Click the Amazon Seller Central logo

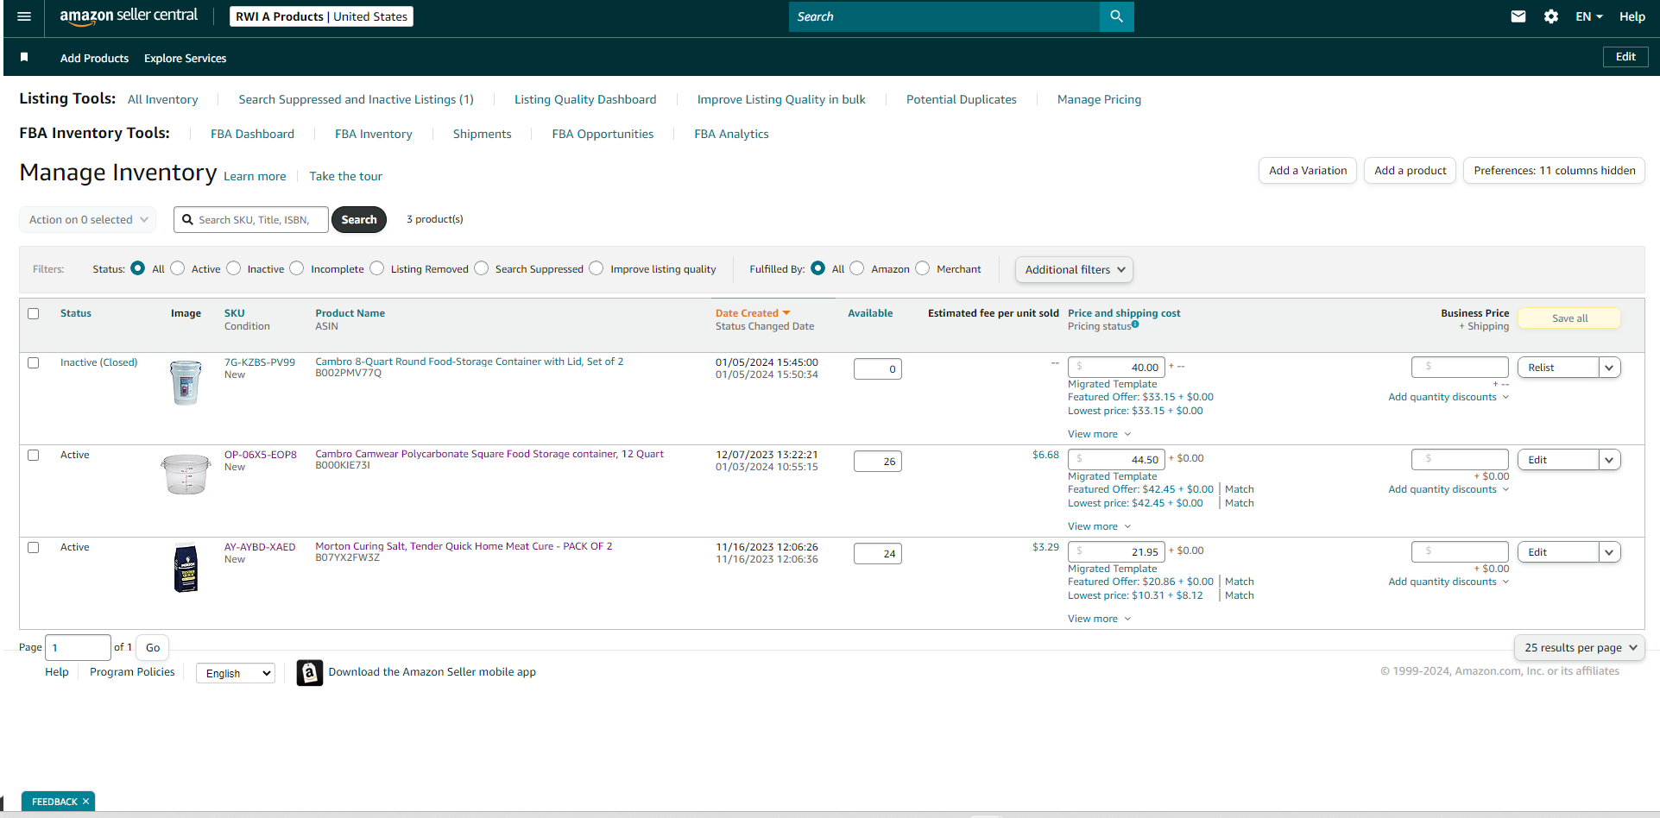[x=129, y=16]
